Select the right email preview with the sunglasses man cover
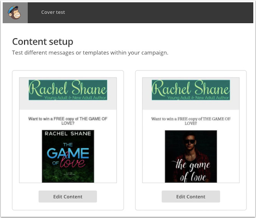The image size is (256, 218). click(x=191, y=130)
